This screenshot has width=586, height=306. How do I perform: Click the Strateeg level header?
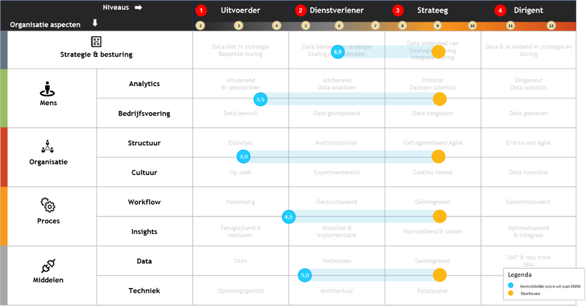(433, 10)
